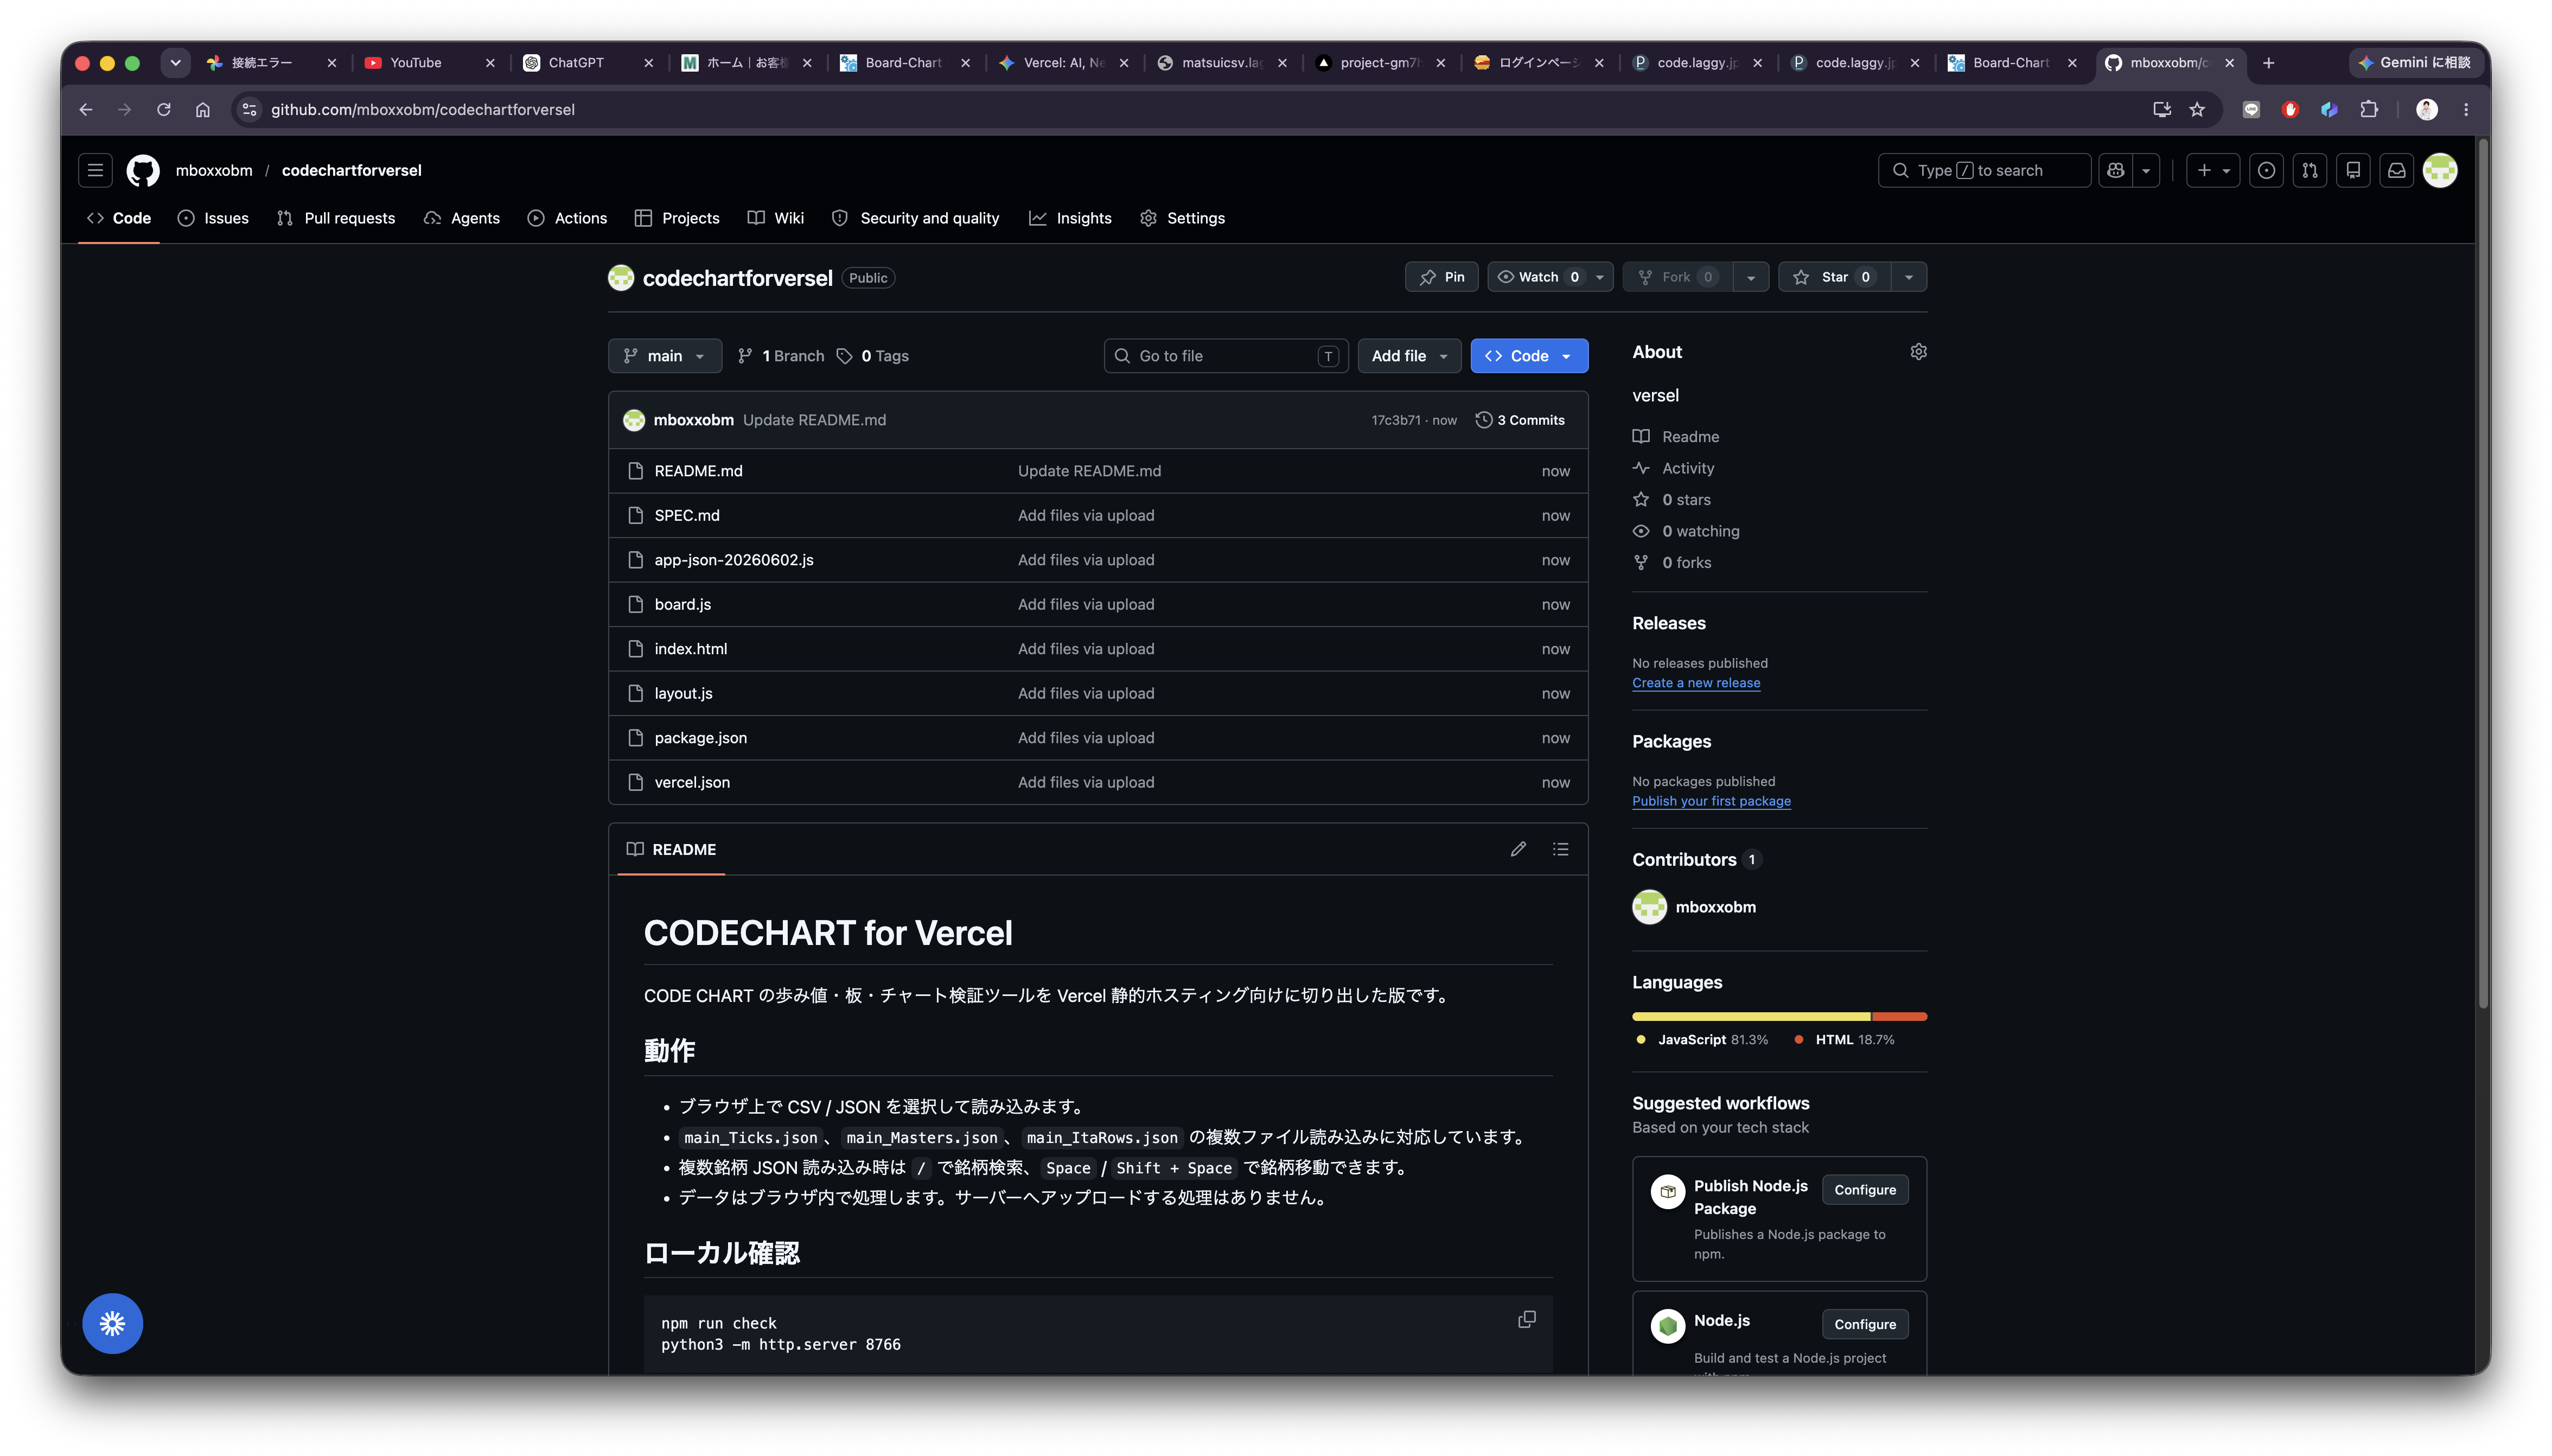Edit About settings with gear icon
Screen dimensions: 2552x1456
click(1918, 352)
